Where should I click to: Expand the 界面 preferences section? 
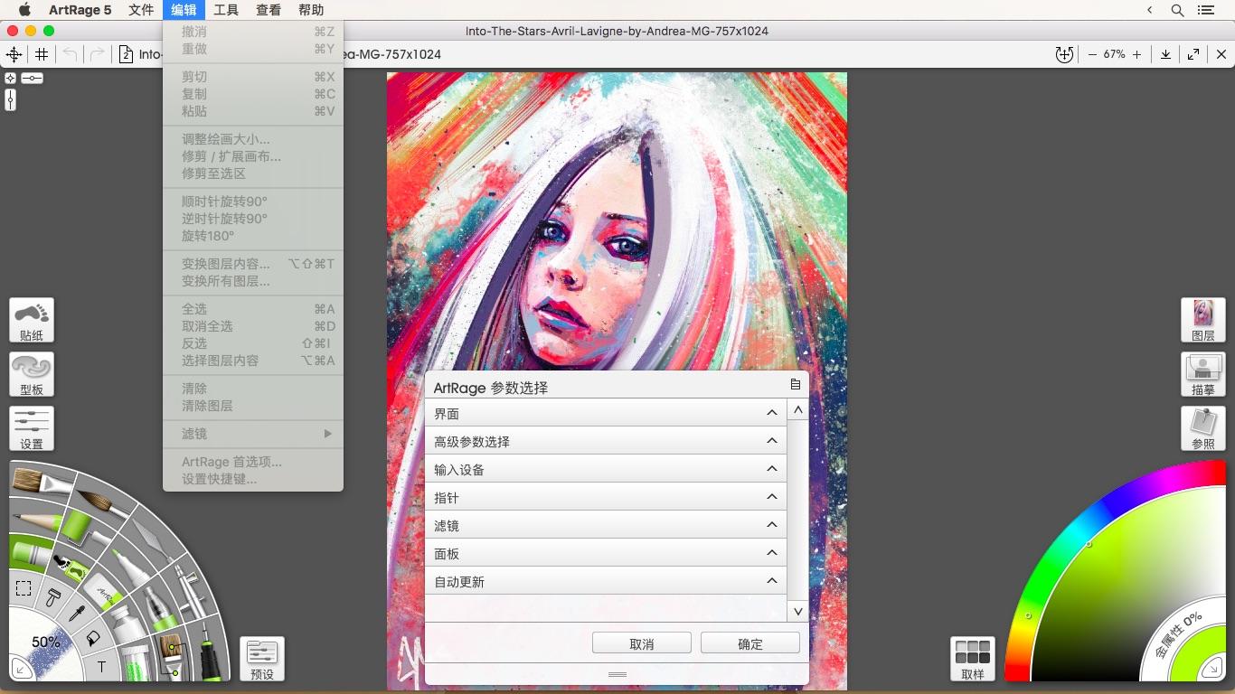(605, 413)
